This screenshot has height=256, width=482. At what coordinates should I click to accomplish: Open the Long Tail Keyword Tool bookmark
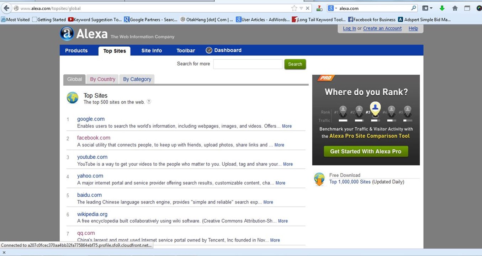tap(319, 20)
